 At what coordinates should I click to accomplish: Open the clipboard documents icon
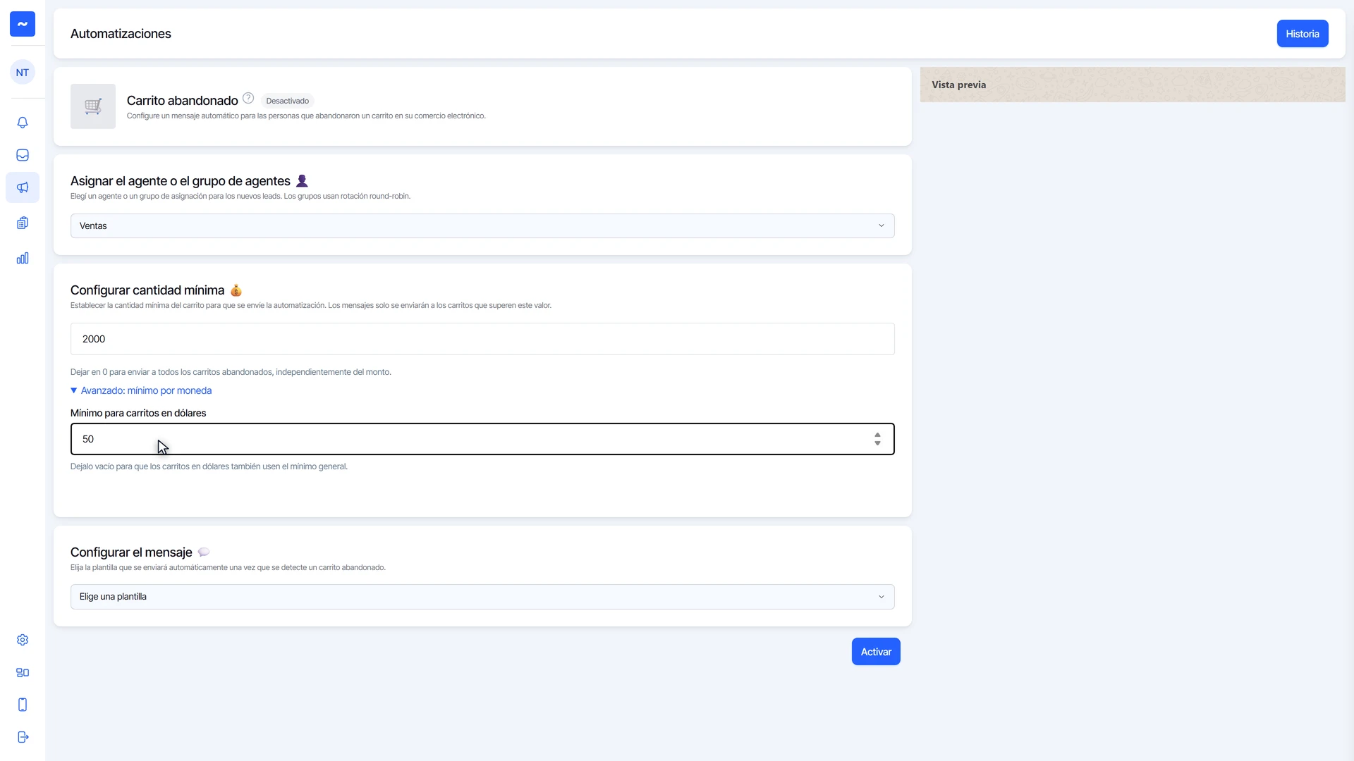coord(23,223)
